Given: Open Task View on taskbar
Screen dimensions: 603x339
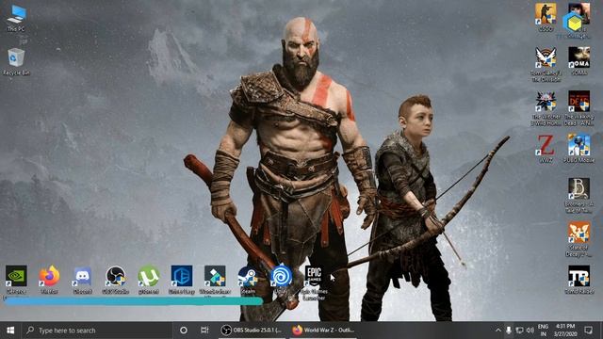Looking at the screenshot, I should 204,331.
